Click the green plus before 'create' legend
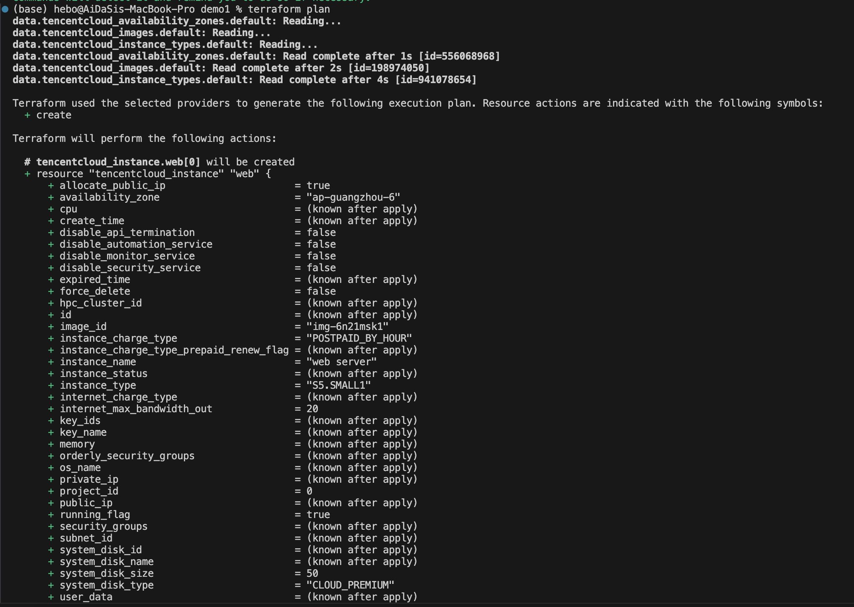This screenshot has height=607, width=854. coord(27,115)
